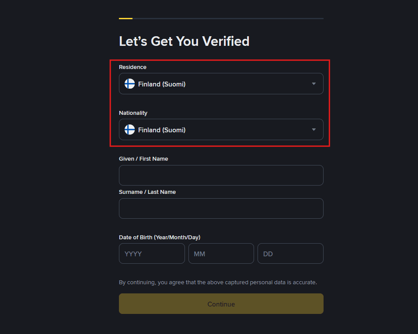Click the personal data accuracy agreement text
Image resolution: width=418 pixels, height=334 pixels.
coord(218,282)
